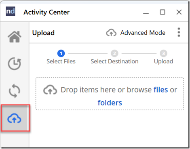190x149 pixels.
Task: Close the Activity Center window
Action: (x=179, y=12)
